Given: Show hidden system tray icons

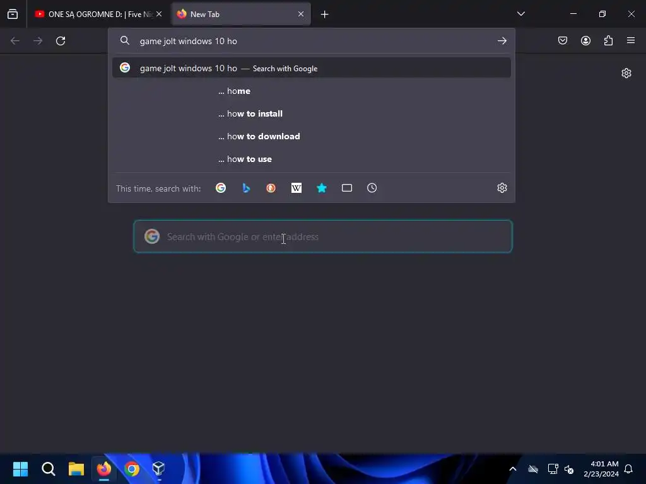Looking at the screenshot, I should pos(513,469).
